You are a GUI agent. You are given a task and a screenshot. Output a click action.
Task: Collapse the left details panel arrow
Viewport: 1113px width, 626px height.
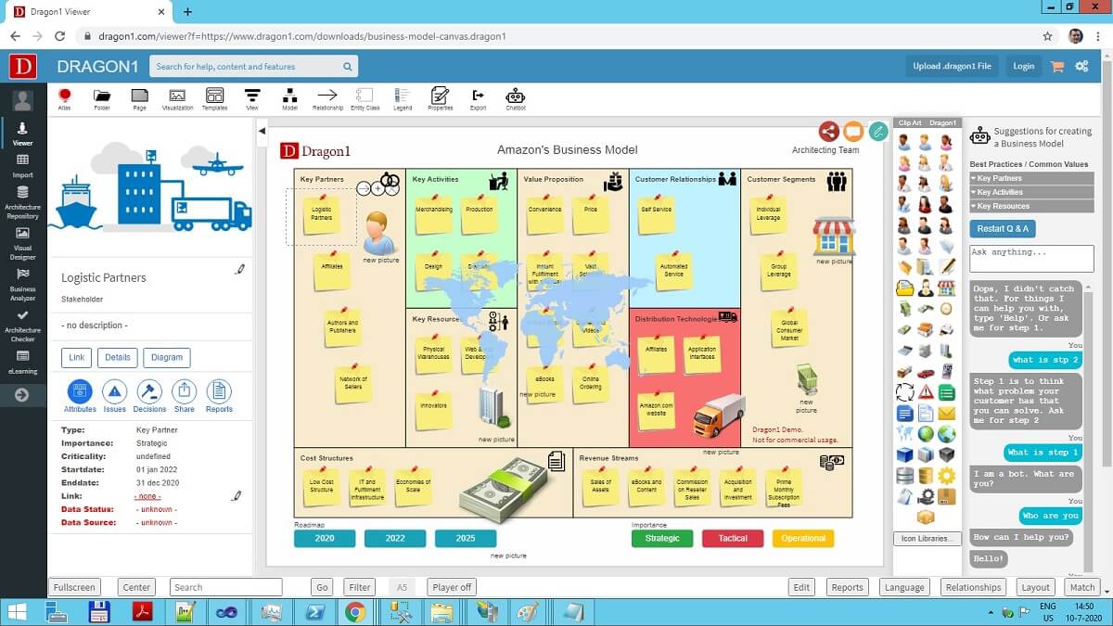point(262,132)
